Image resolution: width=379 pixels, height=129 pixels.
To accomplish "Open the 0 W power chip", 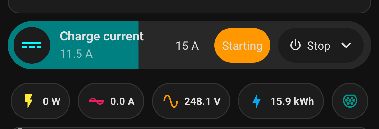I will click(x=41, y=101).
